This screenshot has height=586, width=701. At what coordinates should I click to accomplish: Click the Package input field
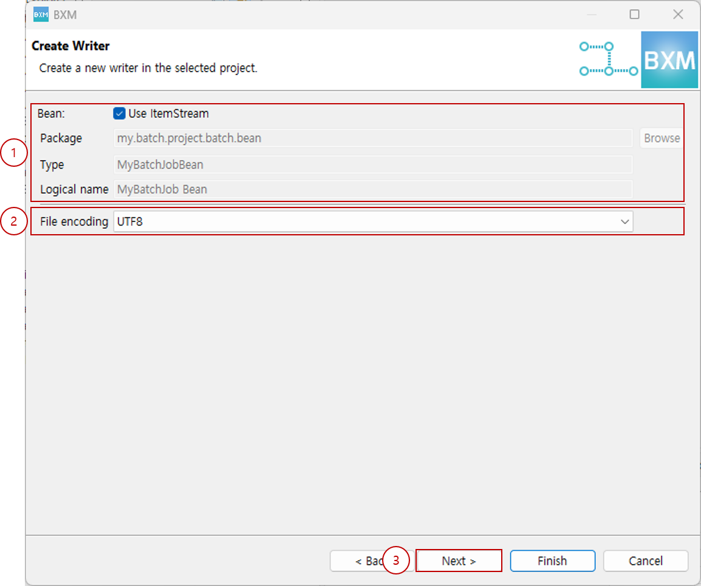(x=374, y=138)
